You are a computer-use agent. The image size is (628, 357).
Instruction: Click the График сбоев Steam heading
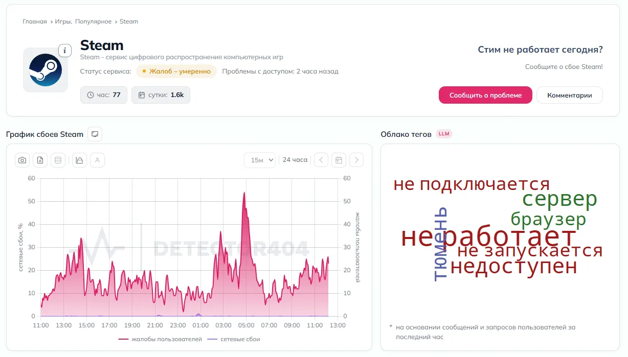[44, 134]
